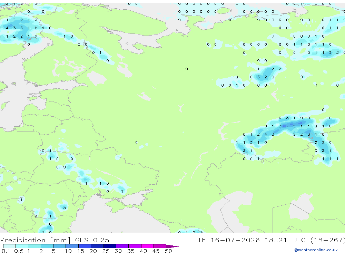
Task: Click the forecast offset '(18+267)'
Action: (328, 240)
